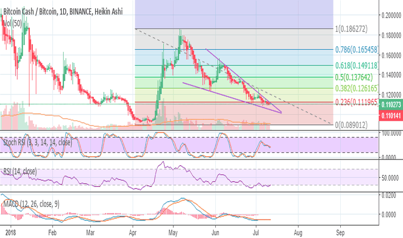Click 100.0000 on the Stoch RSI axis

point(391,133)
